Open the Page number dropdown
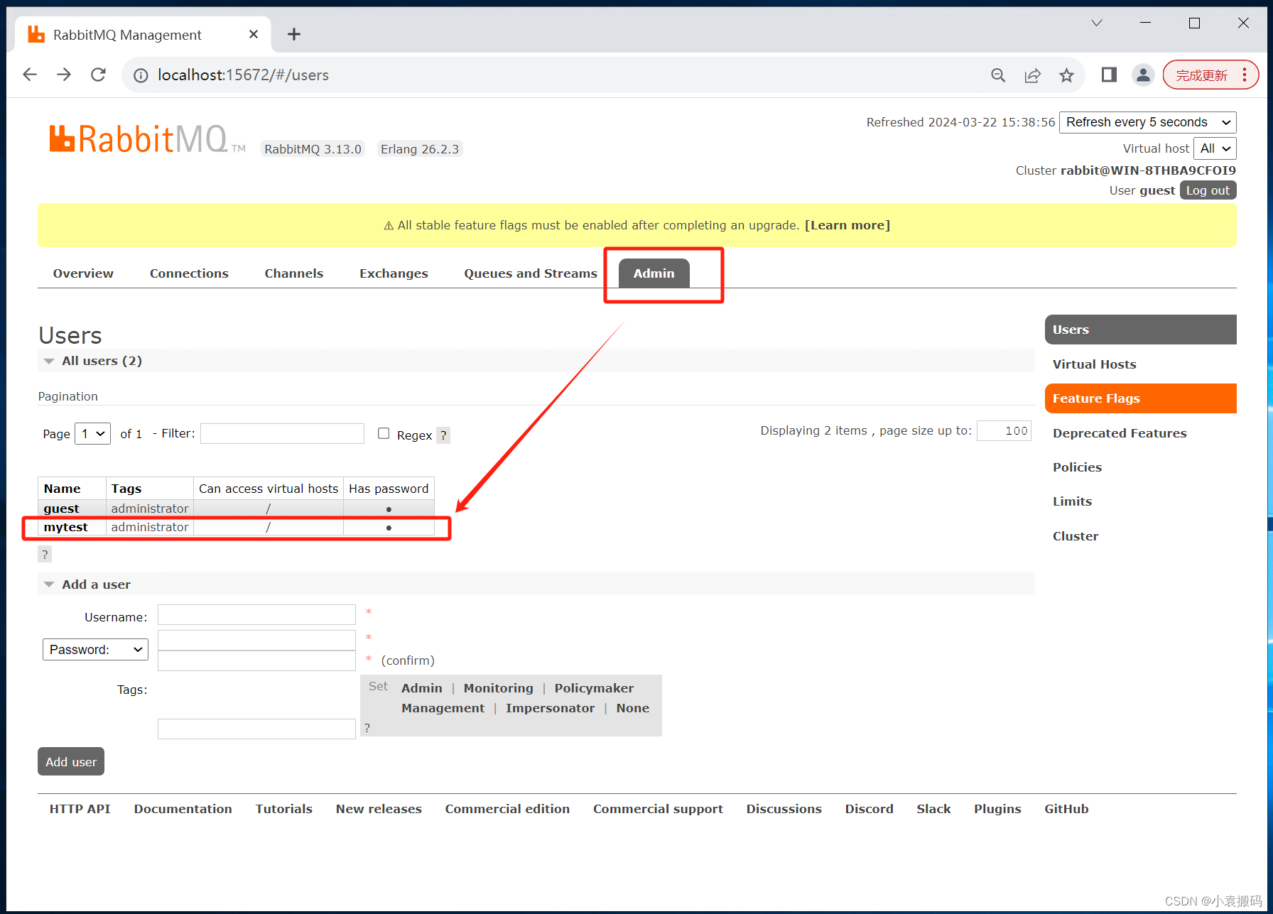 [92, 433]
